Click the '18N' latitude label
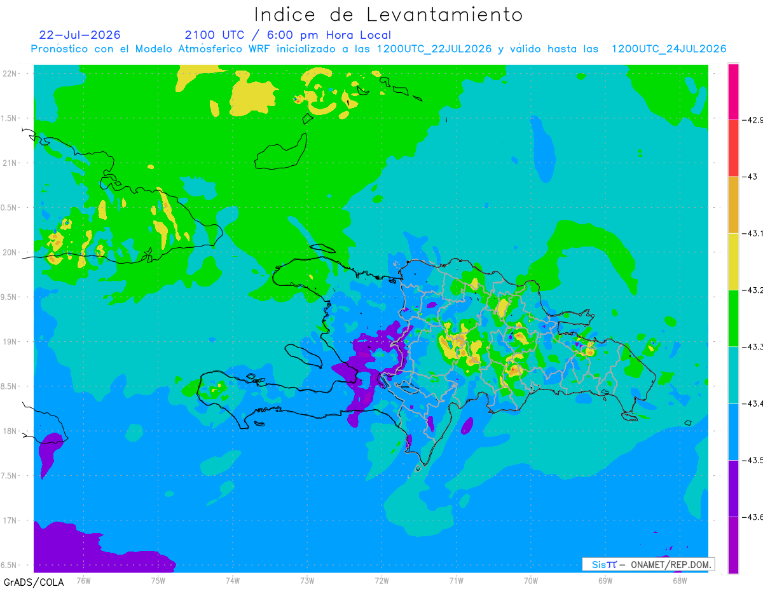 (x=10, y=431)
